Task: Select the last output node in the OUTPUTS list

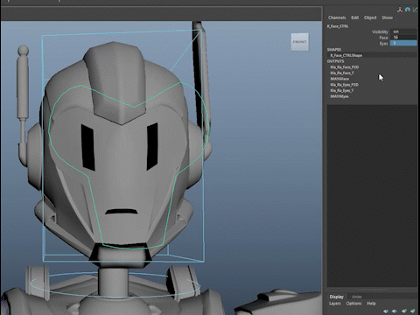Action: click(339, 96)
